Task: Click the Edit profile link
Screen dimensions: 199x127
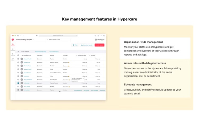Action: [x=86, y=90]
